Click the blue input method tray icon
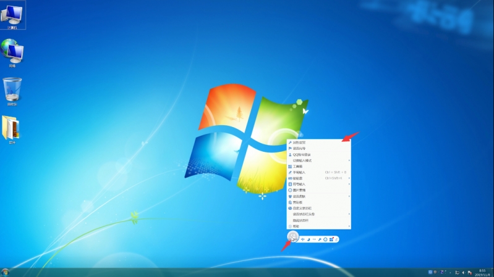The width and height of the screenshot is (494, 277). click(x=430, y=272)
